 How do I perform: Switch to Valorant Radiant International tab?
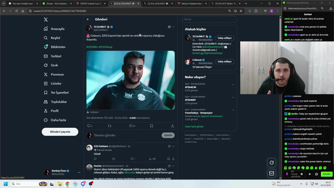192,4
